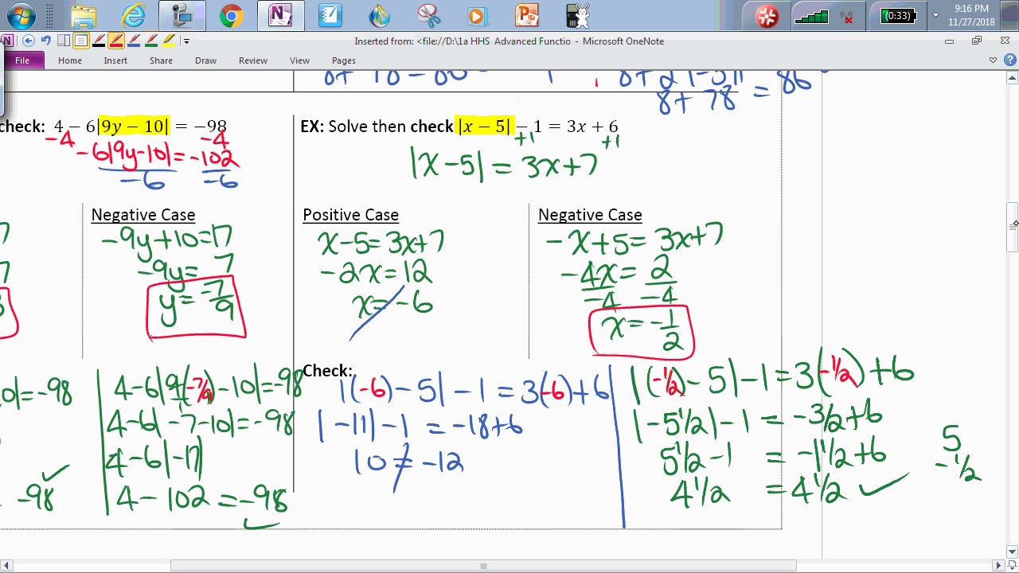Select the black pen in quick access toolbar
This screenshot has height=573, width=1019.
(x=99, y=41)
